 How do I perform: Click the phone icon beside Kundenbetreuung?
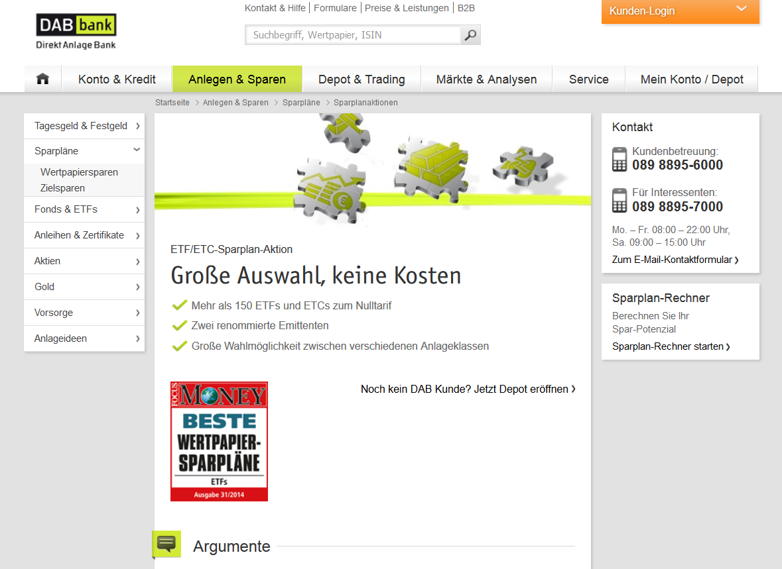tap(619, 160)
